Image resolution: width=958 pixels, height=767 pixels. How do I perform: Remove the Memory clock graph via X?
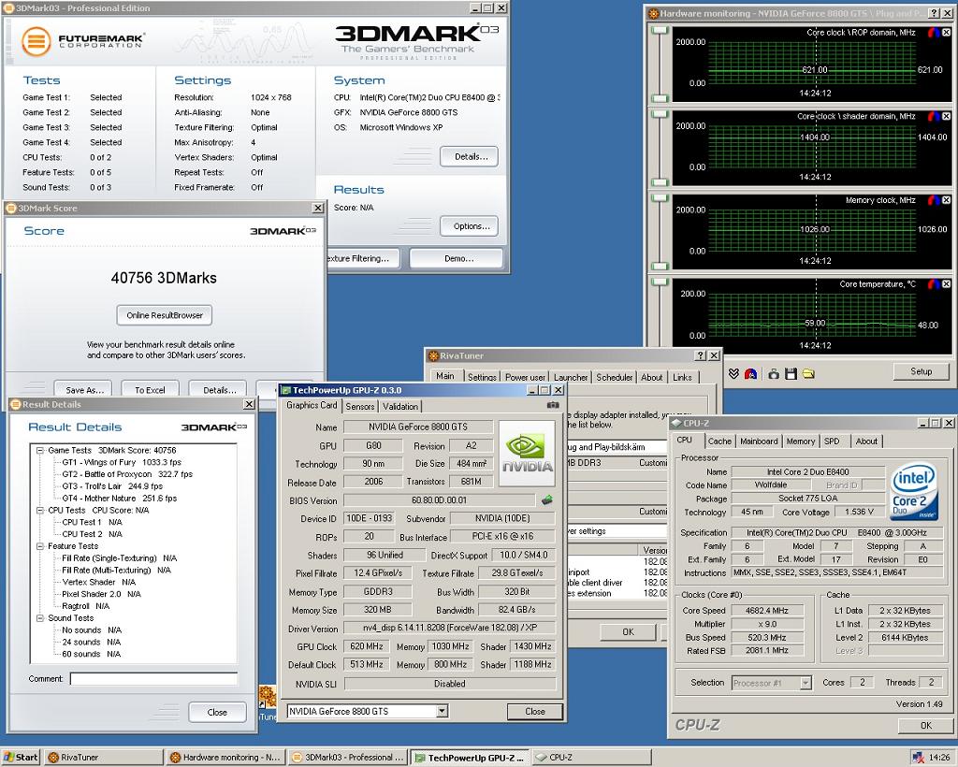tap(946, 199)
